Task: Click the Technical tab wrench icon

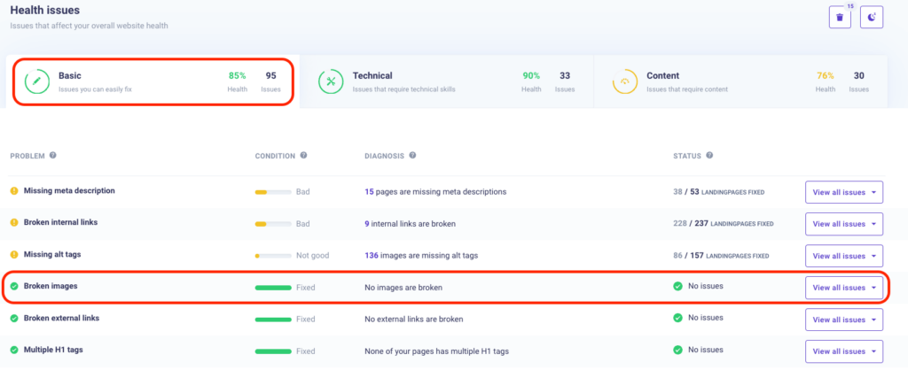Action: [331, 81]
